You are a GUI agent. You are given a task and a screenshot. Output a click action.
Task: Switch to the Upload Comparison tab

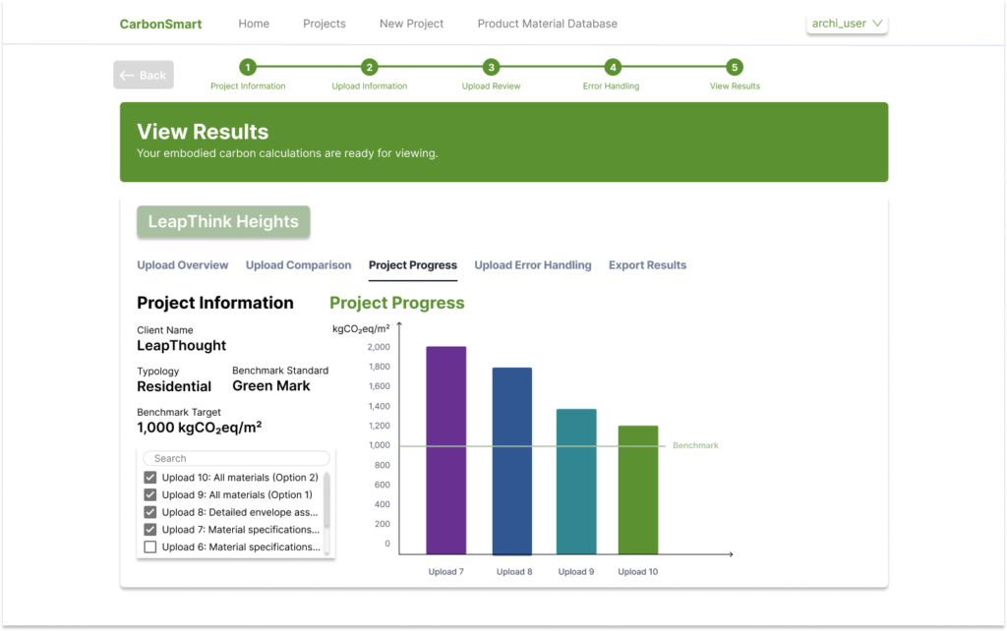click(298, 264)
